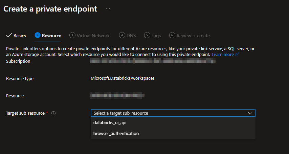Image resolution: width=289 pixels, height=154 pixels.
Task: Click the chevron arrow of the sub-resource dropdown
Action: [x=250, y=113]
